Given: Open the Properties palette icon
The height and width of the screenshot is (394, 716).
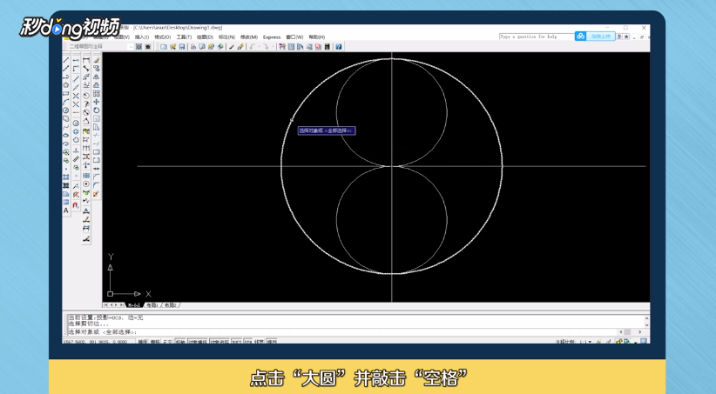Looking at the screenshot, I should (x=281, y=46).
